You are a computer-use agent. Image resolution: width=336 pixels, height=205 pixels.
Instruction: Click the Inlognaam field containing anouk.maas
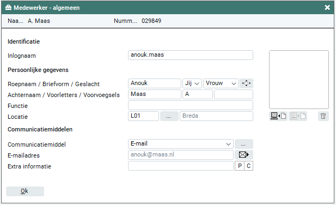pos(191,55)
